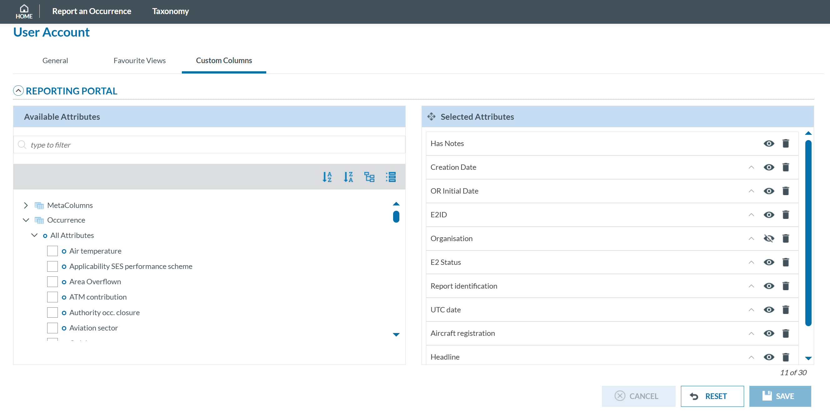Expand the MetaColumns tree node
The height and width of the screenshot is (414, 830).
tap(26, 205)
